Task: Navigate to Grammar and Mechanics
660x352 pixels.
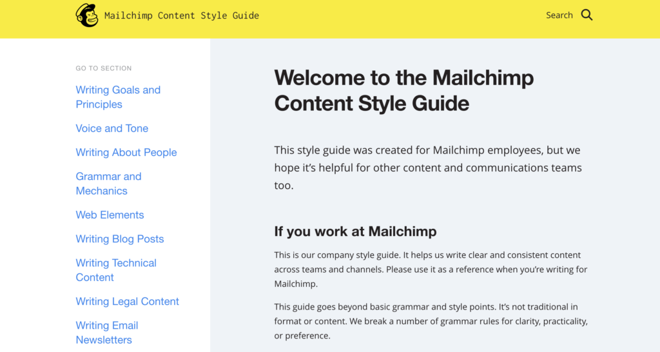Action: click(108, 184)
